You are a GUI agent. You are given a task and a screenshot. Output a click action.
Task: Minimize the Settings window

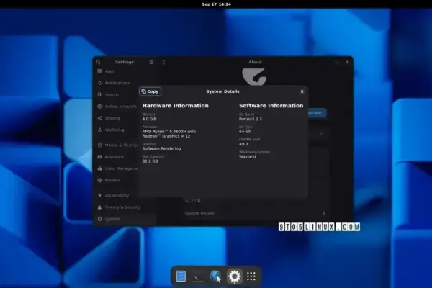338,63
